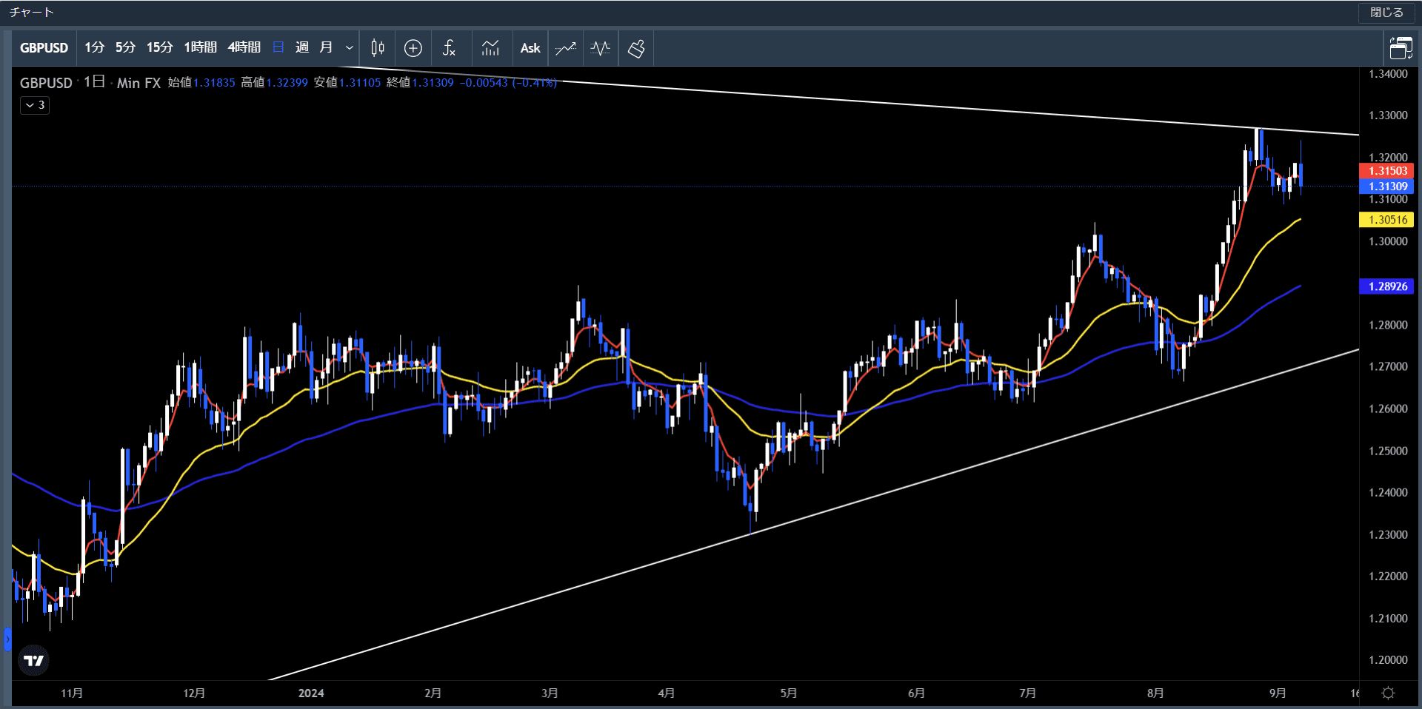This screenshot has width=1422, height=709.
Task: Select the trend line drawing tool icon
Action: click(566, 48)
